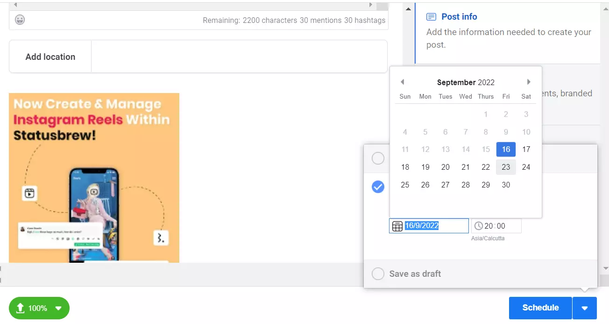Click the blue Schedule button
This screenshot has height=324, width=609.
point(540,308)
